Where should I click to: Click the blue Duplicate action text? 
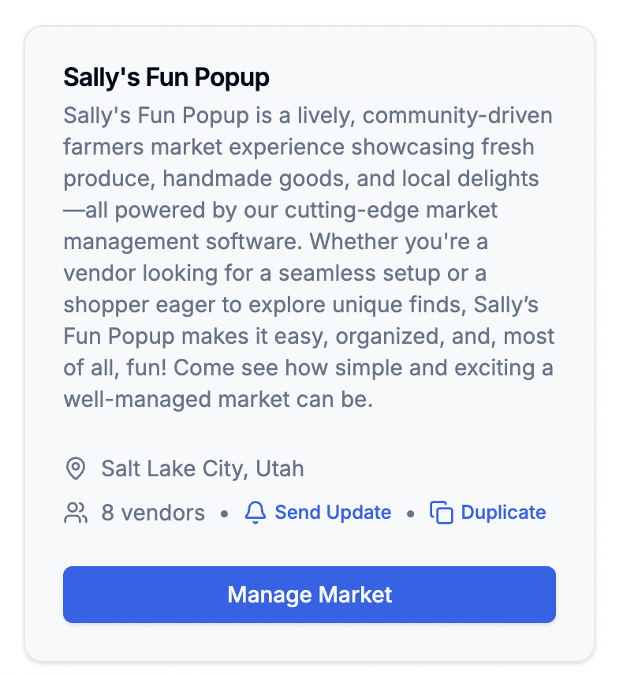click(x=502, y=513)
